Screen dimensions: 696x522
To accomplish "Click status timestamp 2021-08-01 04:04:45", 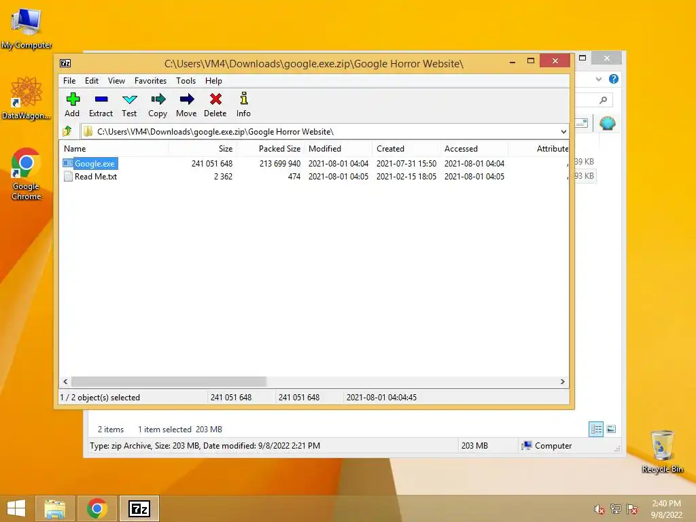I will [x=381, y=397].
